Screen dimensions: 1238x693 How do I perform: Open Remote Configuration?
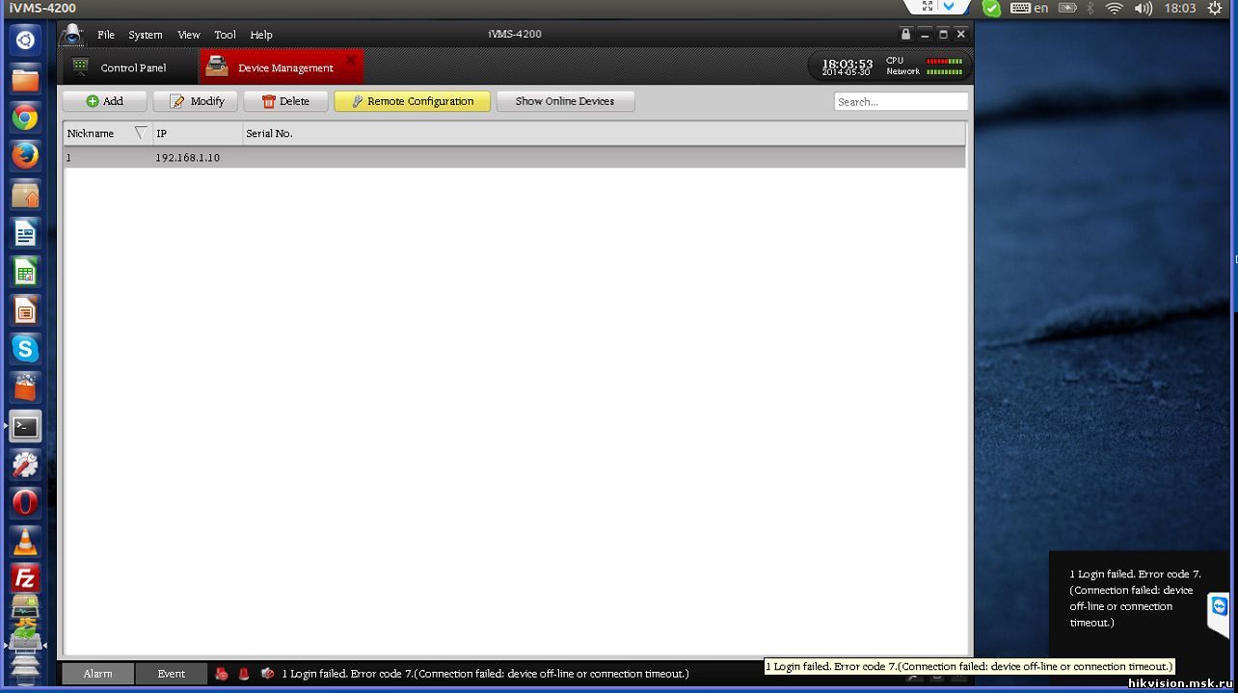pyautogui.click(x=412, y=101)
